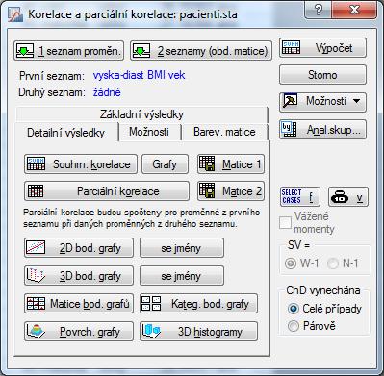Select Celé případy missing data option

coord(293,309)
